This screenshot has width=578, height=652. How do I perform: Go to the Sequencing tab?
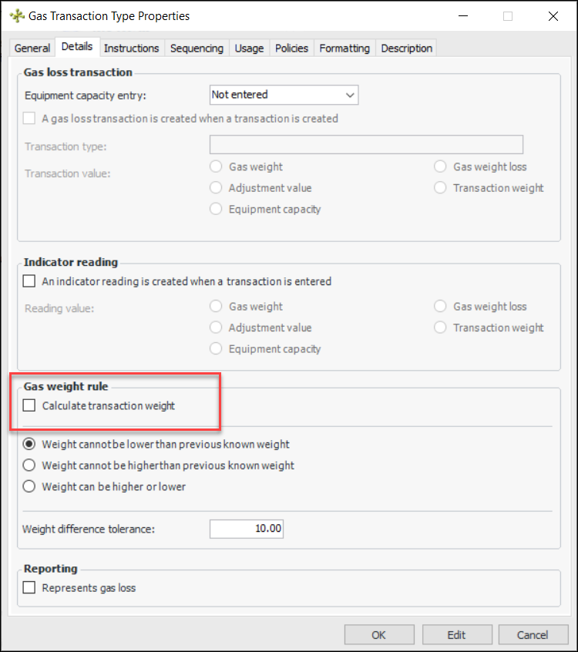pyautogui.click(x=197, y=48)
